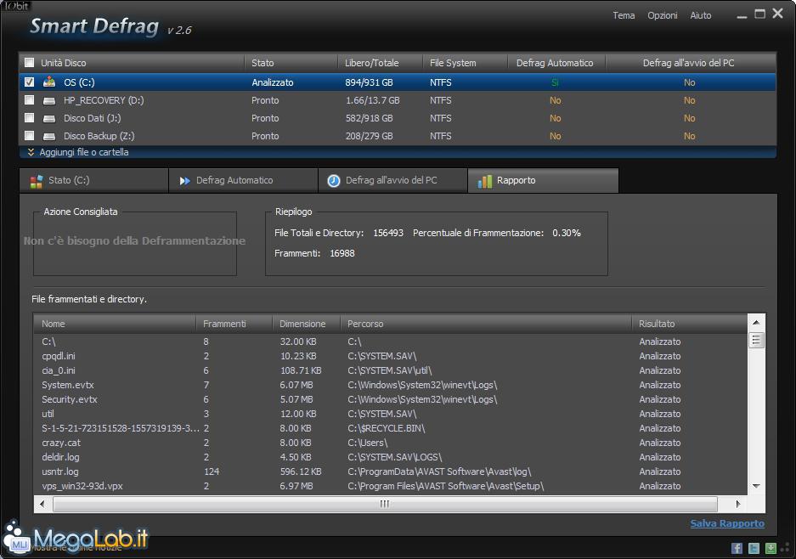This screenshot has width=796, height=559.
Task: Click the horizontal scrollbar thumb
Action: click(385, 504)
